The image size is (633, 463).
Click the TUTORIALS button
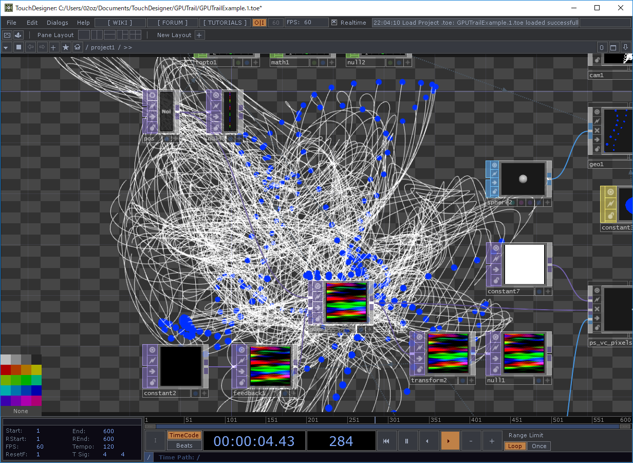tap(224, 23)
